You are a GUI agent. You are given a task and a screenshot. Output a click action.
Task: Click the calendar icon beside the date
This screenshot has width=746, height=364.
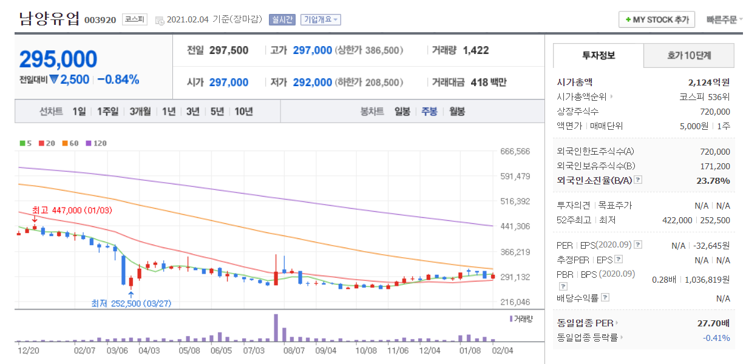click(x=160, y=20)
